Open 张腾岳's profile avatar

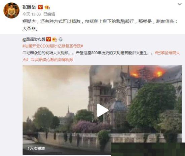coord(11,10)
